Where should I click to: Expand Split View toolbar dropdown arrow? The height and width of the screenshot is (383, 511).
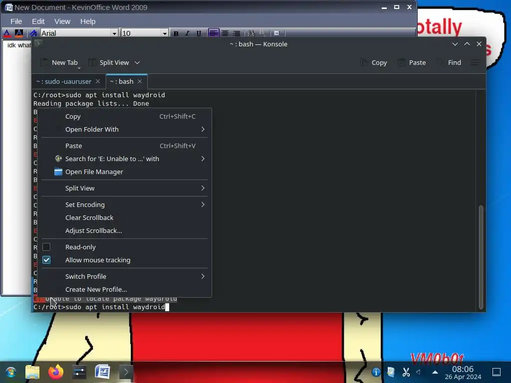pos(137,62)
